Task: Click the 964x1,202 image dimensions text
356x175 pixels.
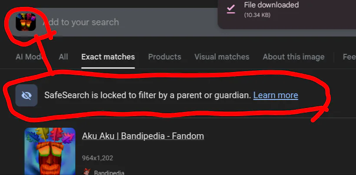Action: coord(97,158)
